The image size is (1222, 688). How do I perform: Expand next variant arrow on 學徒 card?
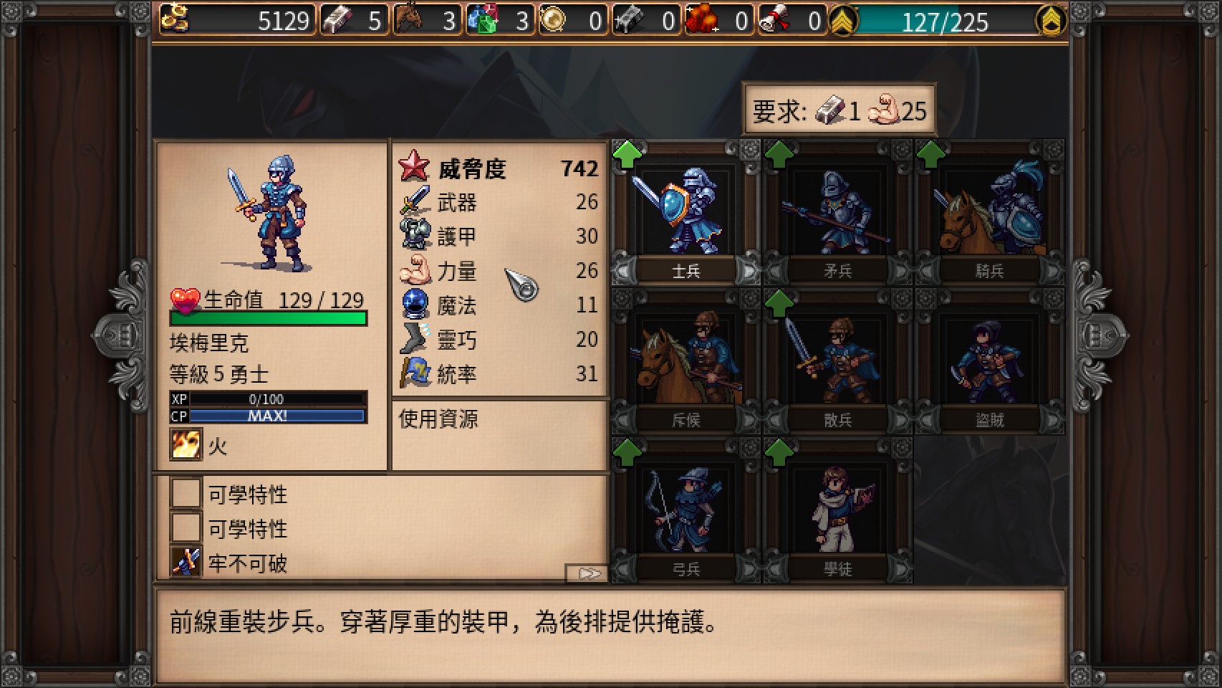click(x=899, y=570)
